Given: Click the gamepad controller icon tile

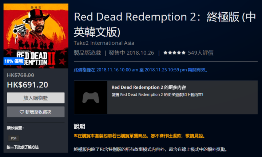Looking at the screenshot, I should pyautogui.click(x=91, y=98).
